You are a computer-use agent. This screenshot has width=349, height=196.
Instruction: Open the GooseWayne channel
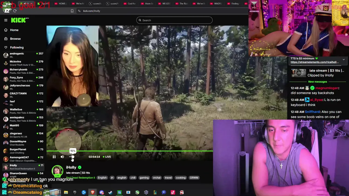point(23,143)
